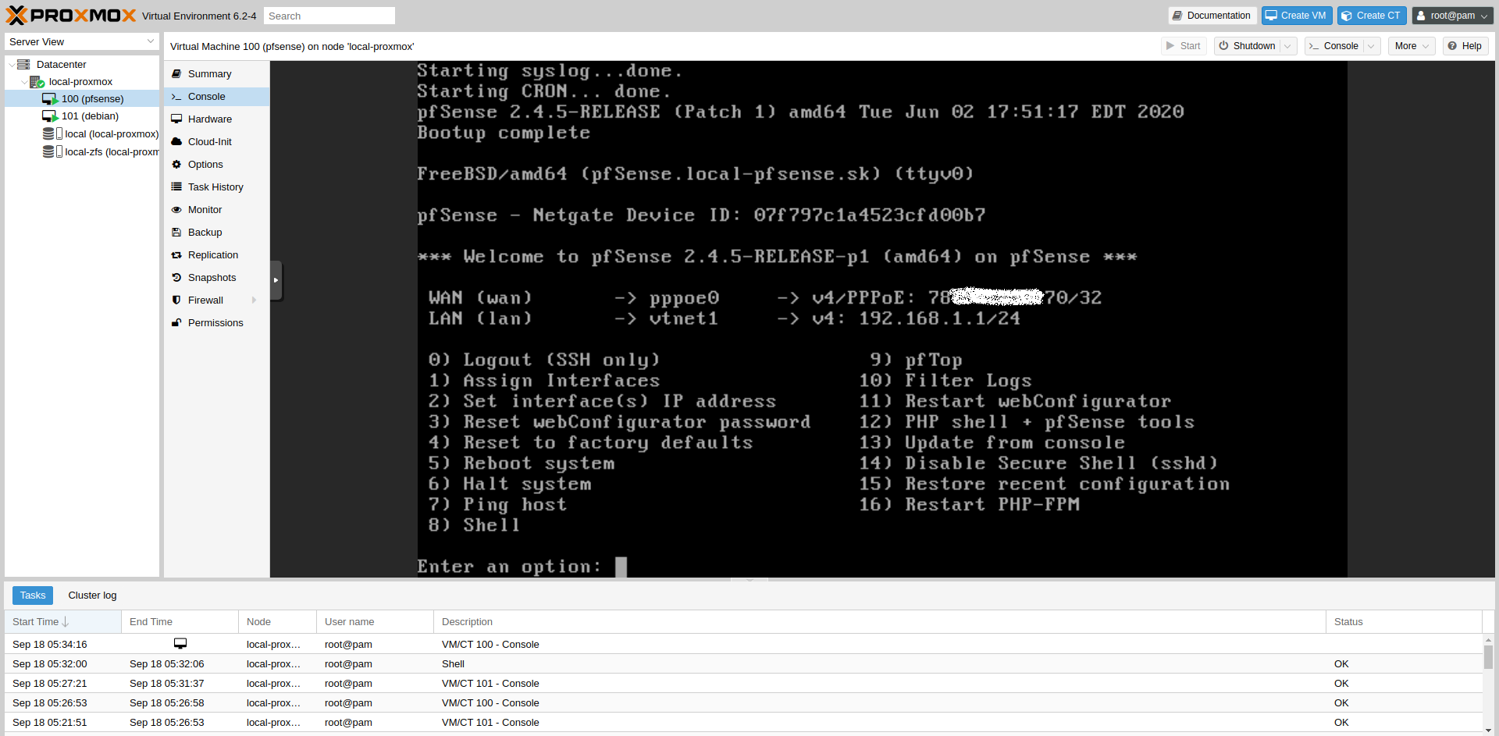Switch to the Tasks tab

[33, 596]
